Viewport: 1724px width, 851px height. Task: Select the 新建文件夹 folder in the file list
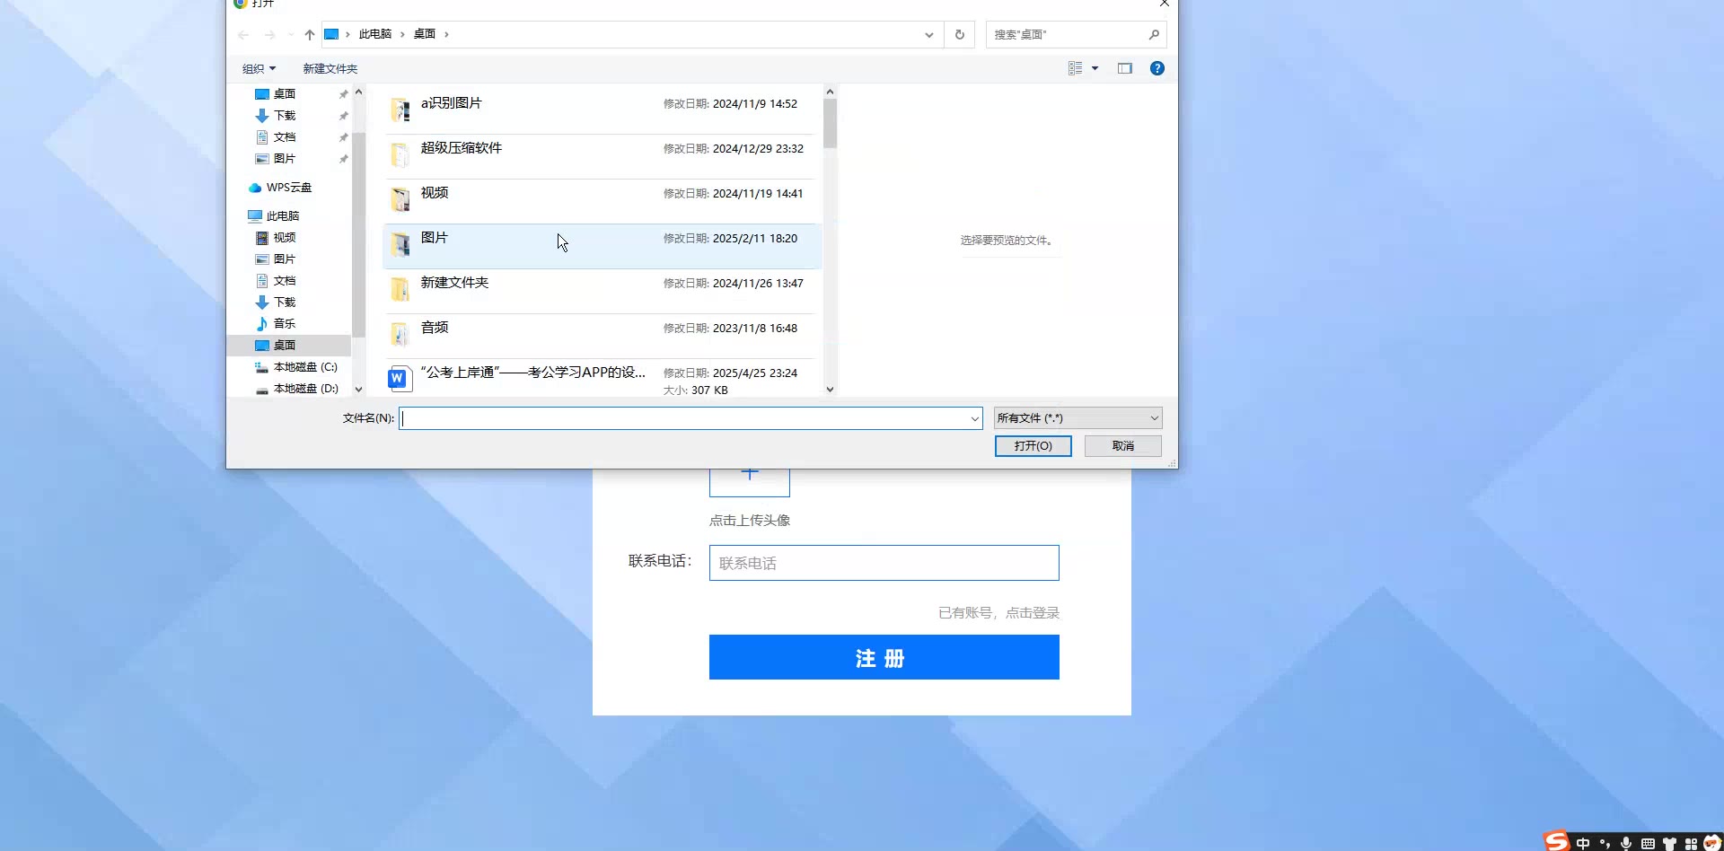click(602, 291)
